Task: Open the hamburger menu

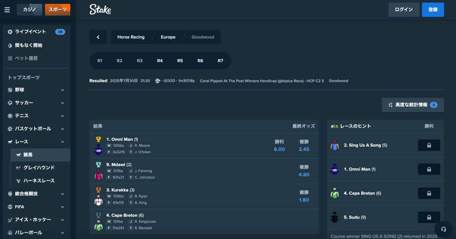Action: [7, 10]
